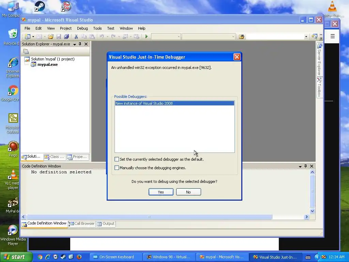Click scroll down arrow in Code Definition Window
Image resolution: width=349 pixels, height=262 pixels.
pyautogui.click(x=312, y=211)
